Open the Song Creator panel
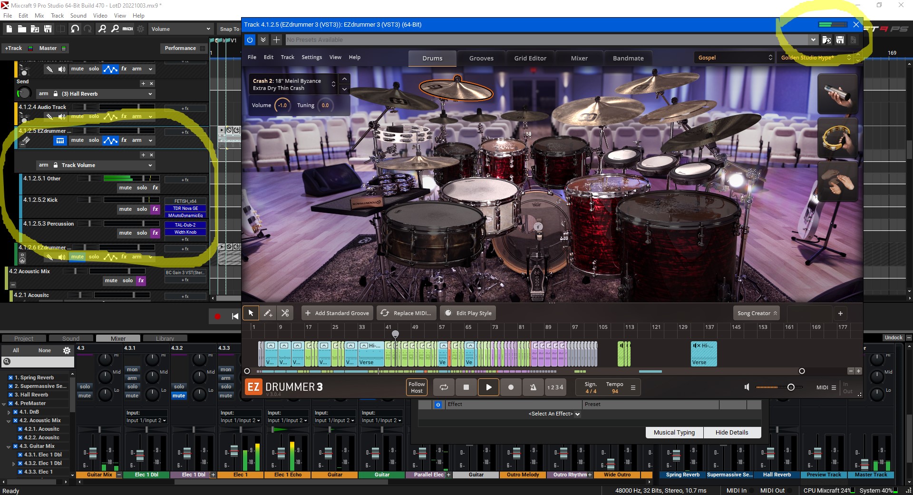 click(757, 313)
